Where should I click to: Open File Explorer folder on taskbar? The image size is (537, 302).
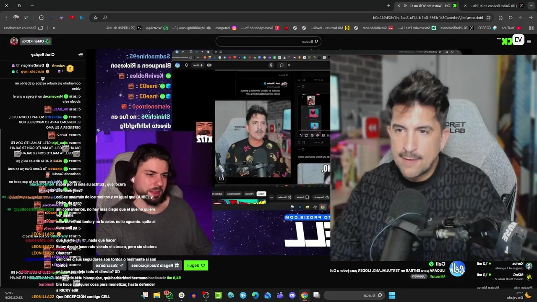coord(156,295)
